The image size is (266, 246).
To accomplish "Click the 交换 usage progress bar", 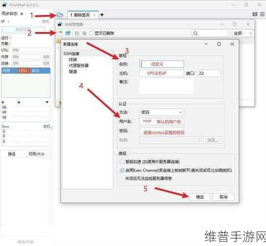I will pos(31,63).
